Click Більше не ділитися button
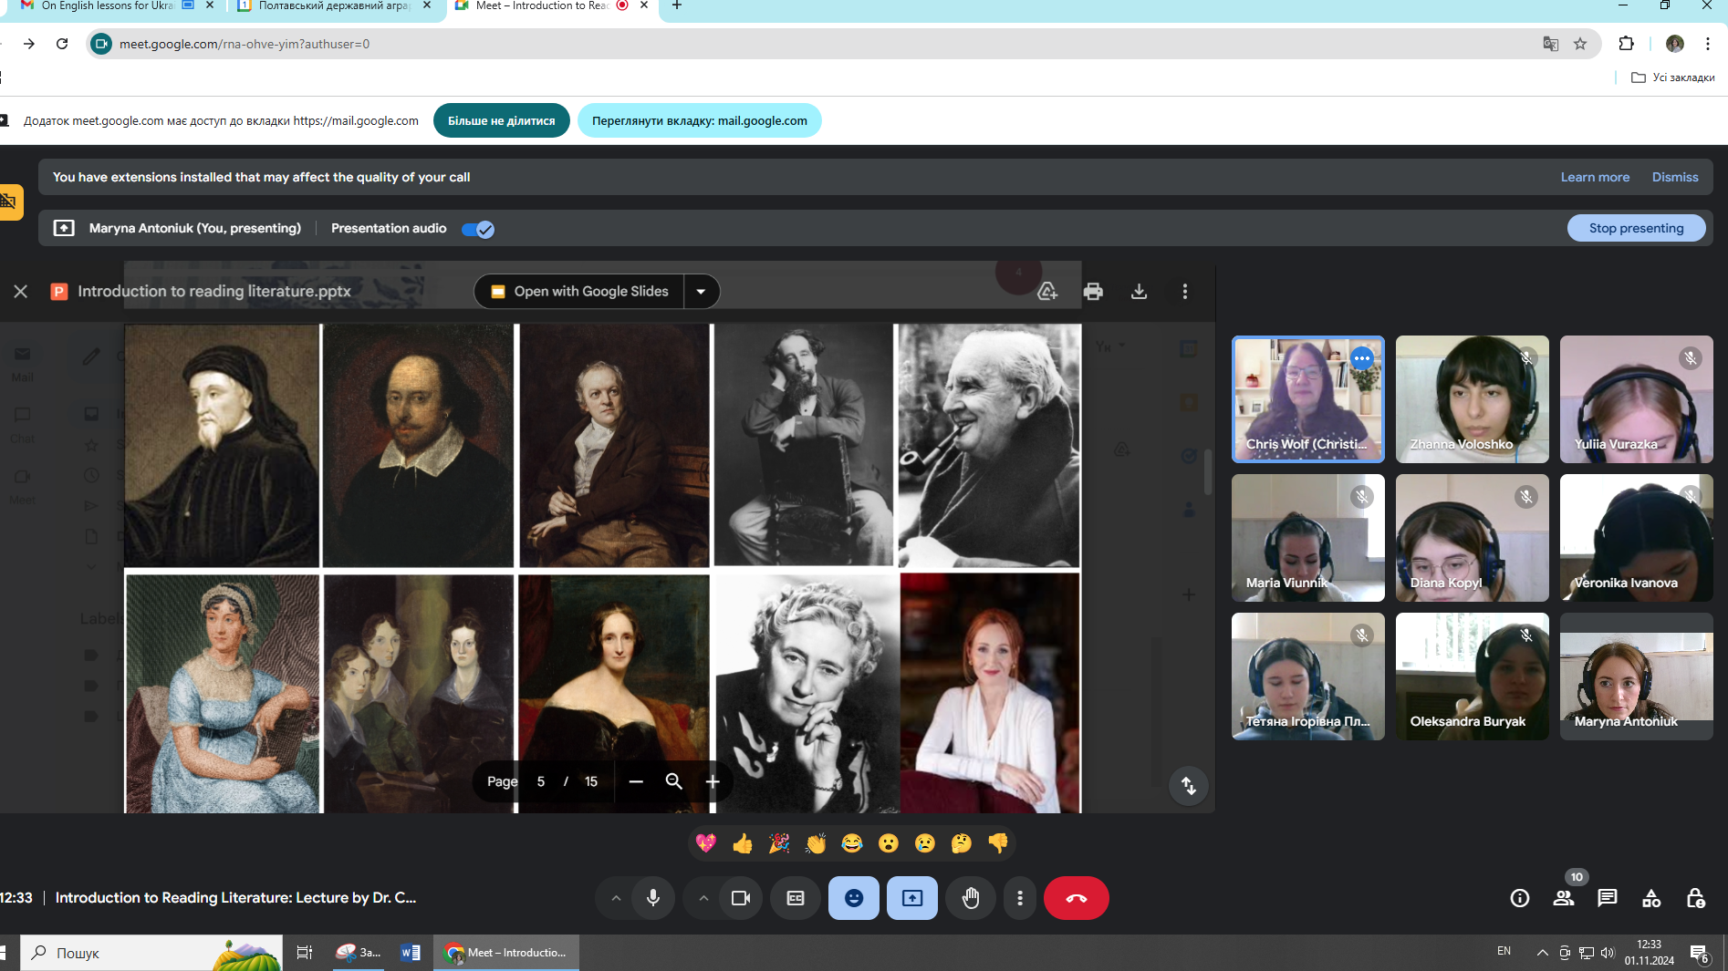This screenshot has width=1728, height=971. [501, 120]
